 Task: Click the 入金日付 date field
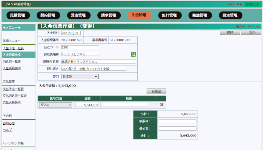tap(71, 33)
